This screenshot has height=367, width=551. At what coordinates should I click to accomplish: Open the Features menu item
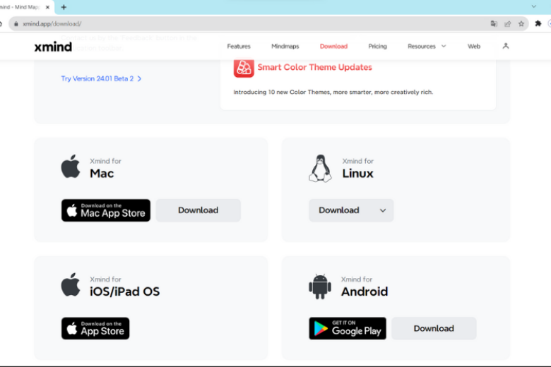239,47
